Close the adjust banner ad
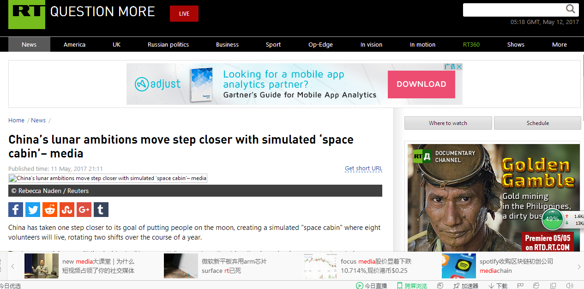 pyautogui.click(x=459, y=67)
